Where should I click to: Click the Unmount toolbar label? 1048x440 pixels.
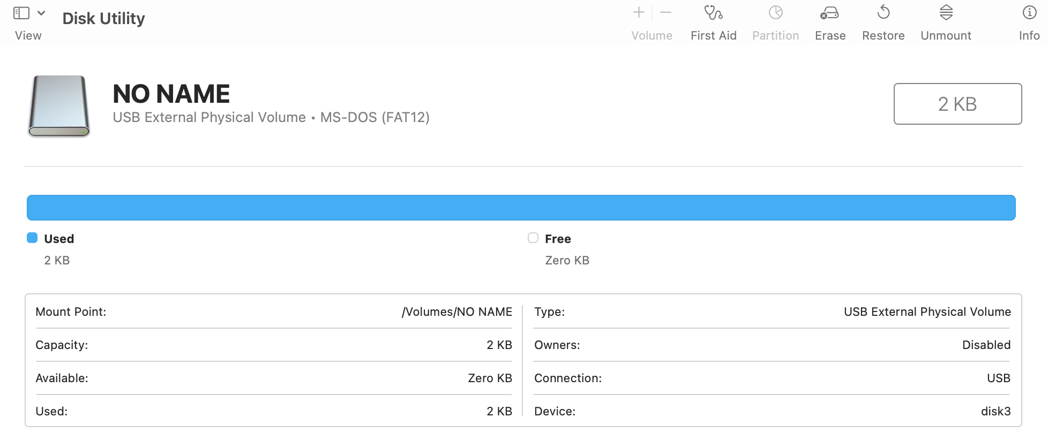[946, 35]
